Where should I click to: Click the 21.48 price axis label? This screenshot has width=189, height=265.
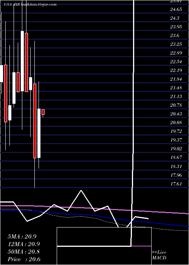(176, 88)
